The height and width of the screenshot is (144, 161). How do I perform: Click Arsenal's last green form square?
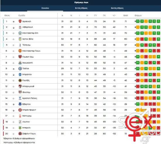(x=158, y=21)
